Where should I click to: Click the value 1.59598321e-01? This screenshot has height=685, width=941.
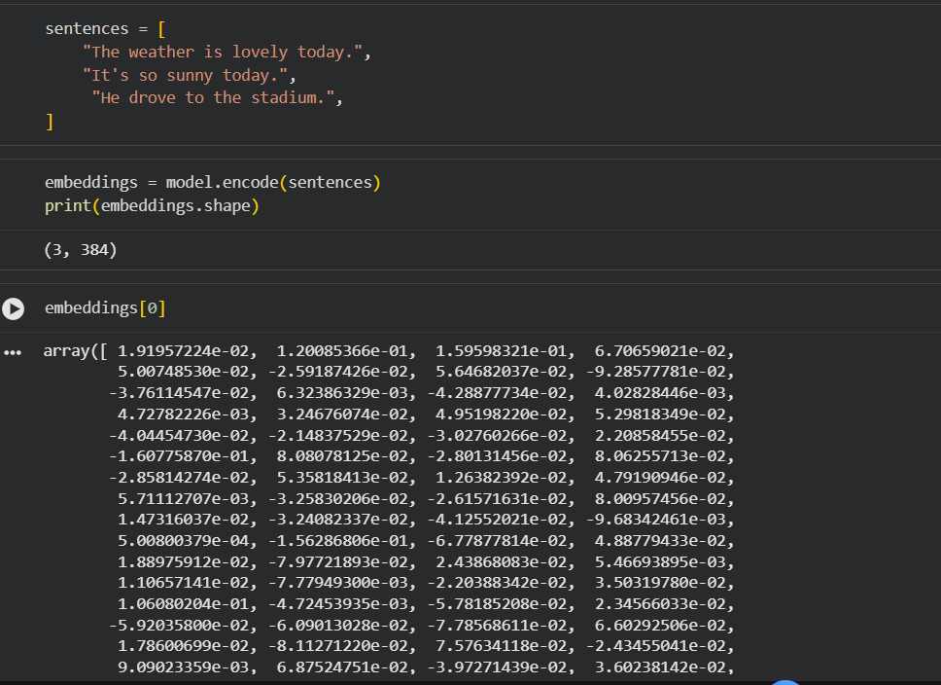501,351
